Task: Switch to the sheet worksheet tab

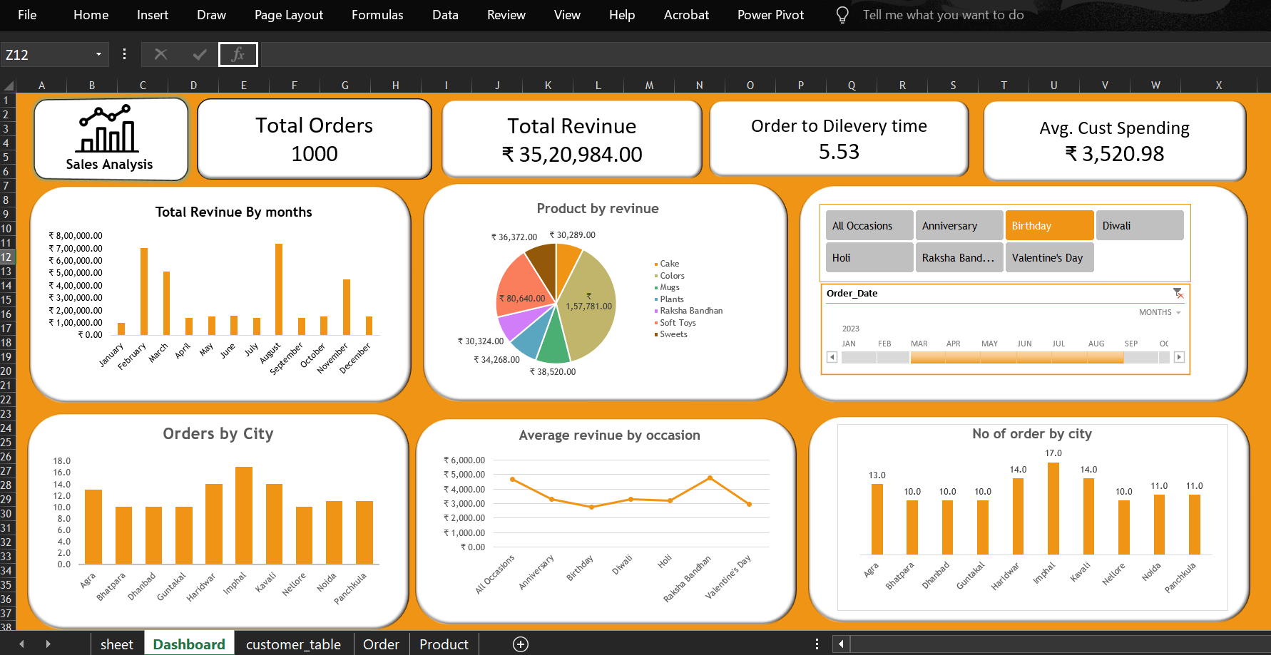Action: [x=117, y=644]
